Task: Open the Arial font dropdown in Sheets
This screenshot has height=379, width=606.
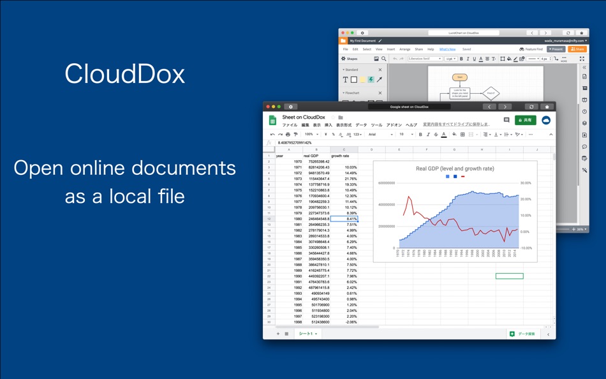Action: 381,135
